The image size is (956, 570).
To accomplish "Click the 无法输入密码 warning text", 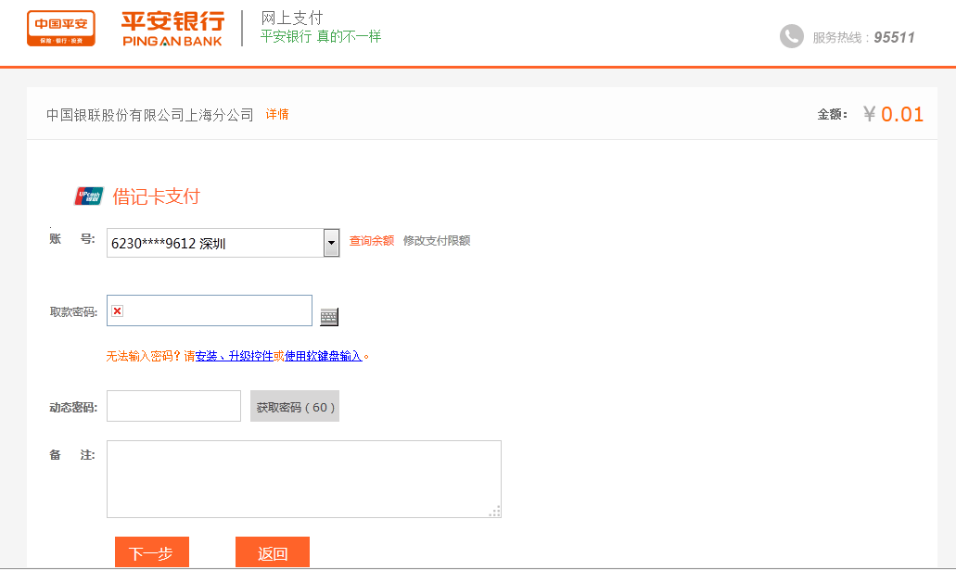I will [145, 356].
